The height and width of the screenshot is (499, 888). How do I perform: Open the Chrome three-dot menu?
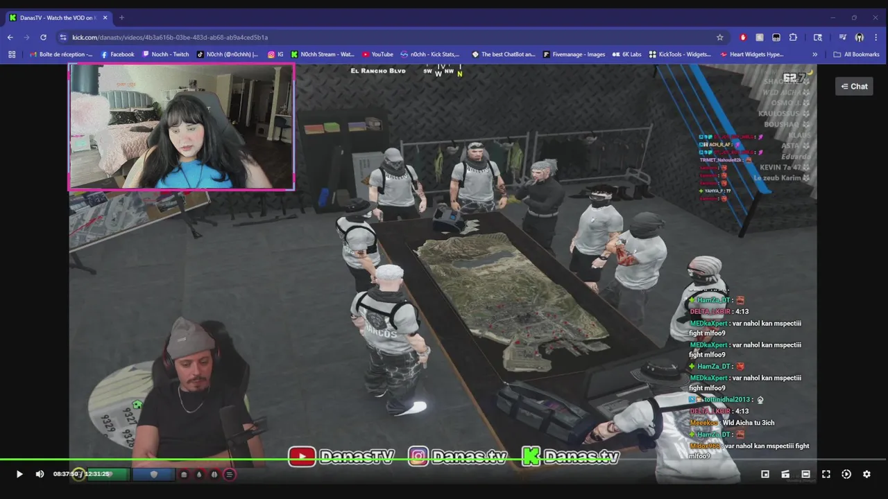(x=877, y=37)
